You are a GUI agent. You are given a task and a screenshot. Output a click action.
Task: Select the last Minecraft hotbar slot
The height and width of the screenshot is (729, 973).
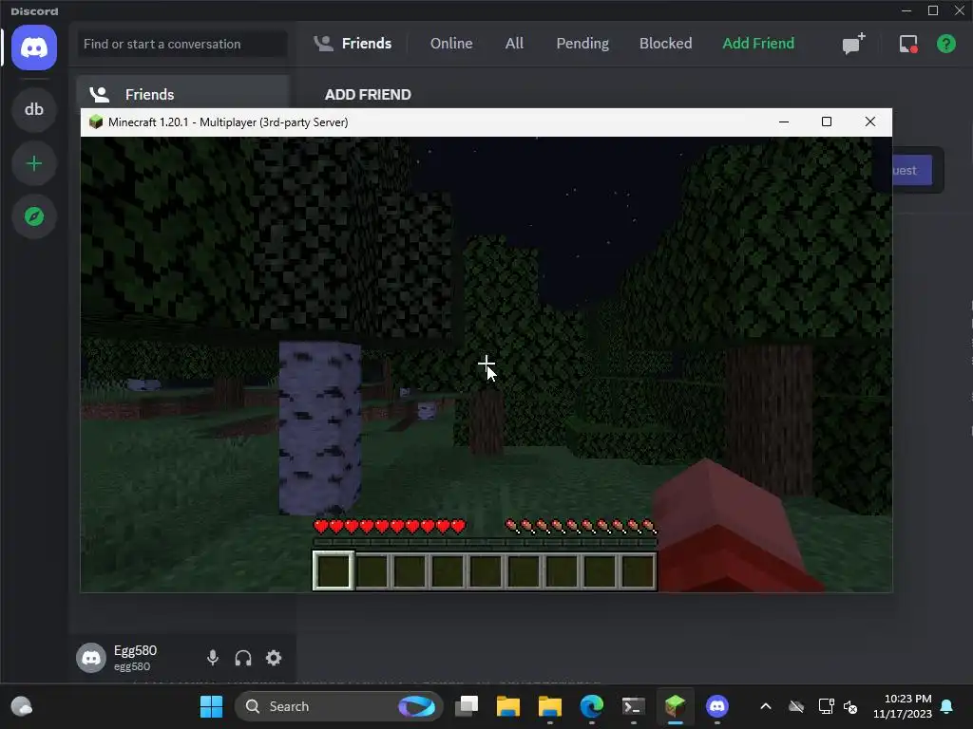click(x=638, y=570)
